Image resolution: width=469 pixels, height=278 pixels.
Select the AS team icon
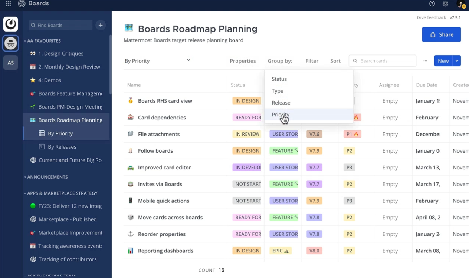pyautogui.click(x=11, y=63)
